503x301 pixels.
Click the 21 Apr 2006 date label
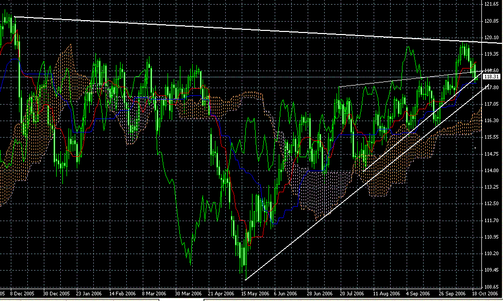click(x=221, y=294)
